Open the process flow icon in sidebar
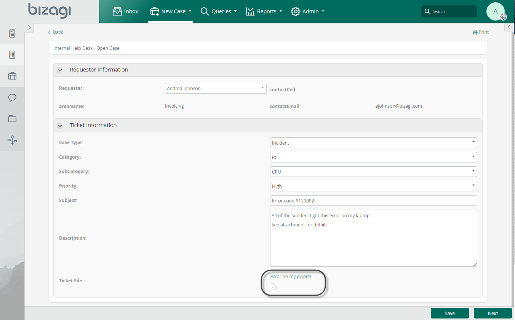 (x=12, y=140)
